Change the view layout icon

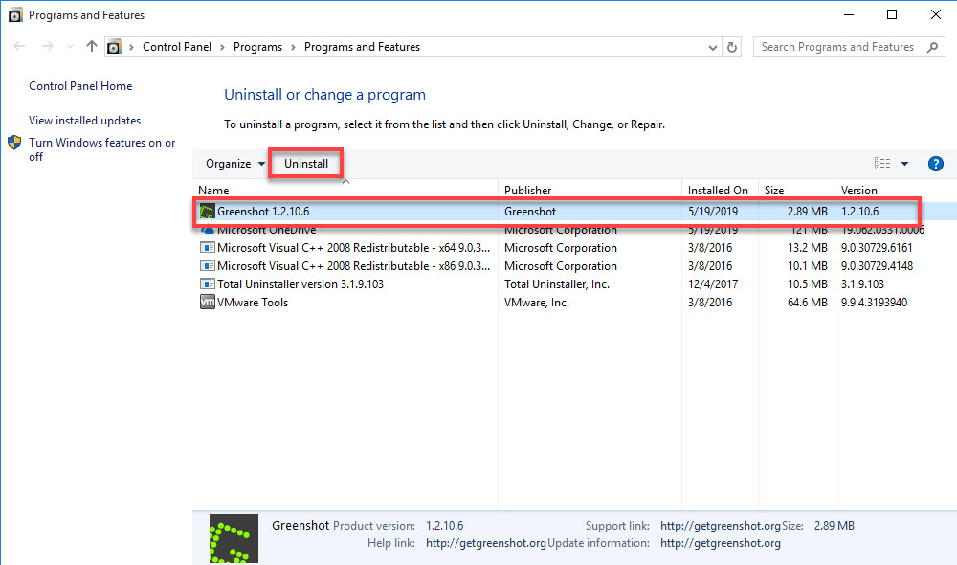point(882,164)
